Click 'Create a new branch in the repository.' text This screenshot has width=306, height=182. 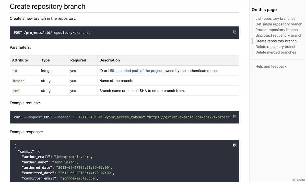coord(43,18)
